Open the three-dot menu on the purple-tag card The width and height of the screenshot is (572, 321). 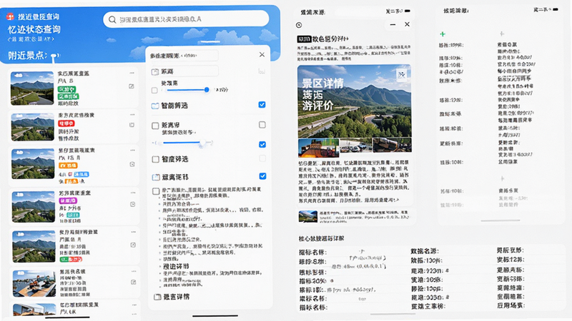tap(133, 193)
